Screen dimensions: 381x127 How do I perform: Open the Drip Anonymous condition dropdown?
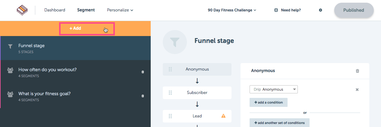click(274, 89)
